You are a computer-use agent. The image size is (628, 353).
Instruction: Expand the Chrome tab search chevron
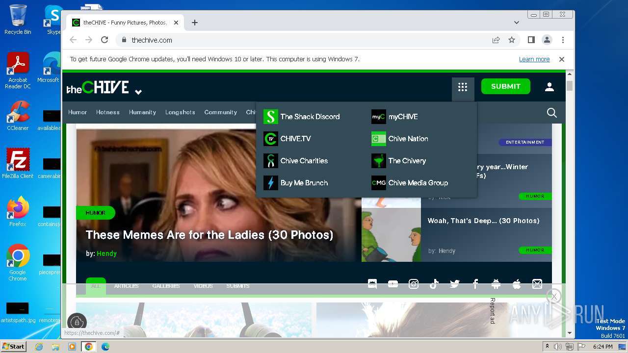tap(517, 23)
